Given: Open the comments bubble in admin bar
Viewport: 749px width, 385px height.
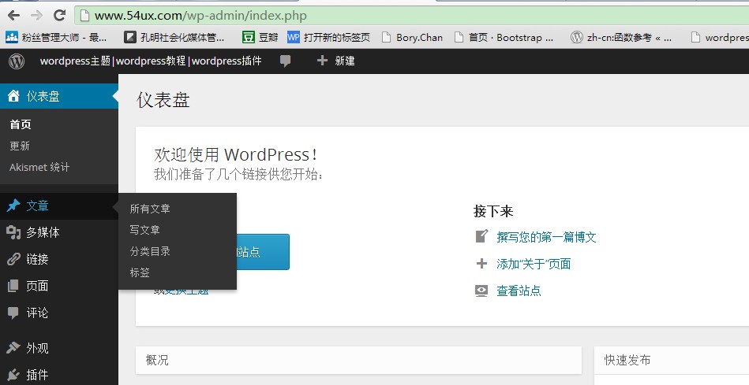Looking at the screenshot, I should [285, 61].
